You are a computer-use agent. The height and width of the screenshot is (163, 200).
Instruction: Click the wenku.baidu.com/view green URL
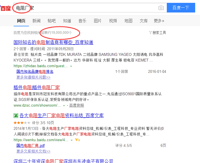tap(41, 140)
